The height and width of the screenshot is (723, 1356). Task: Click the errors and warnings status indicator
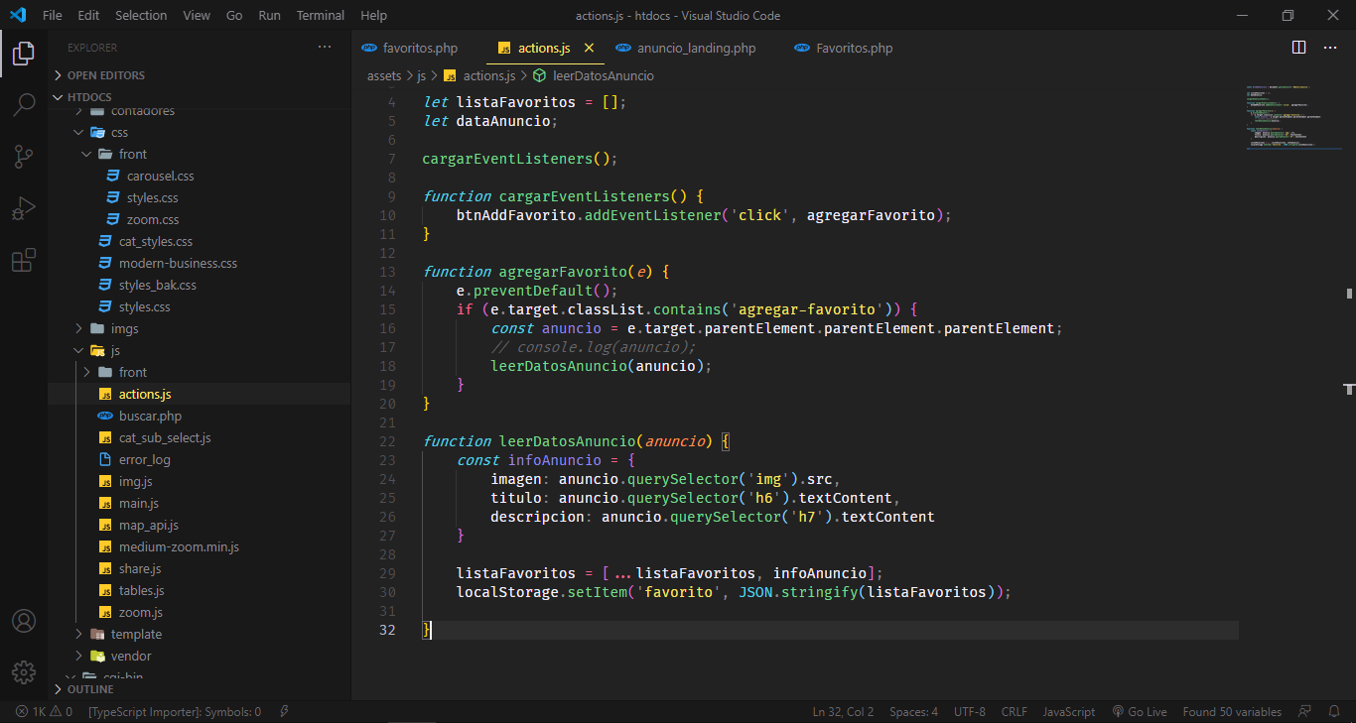click(x=44, y=711)
